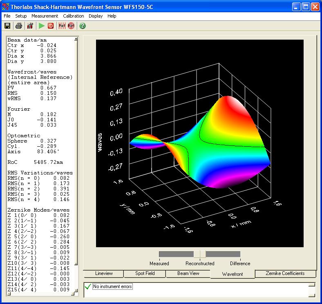Click the red Ref lines calibration icon
This screenshot has height=304, width=322.
pyautogui.click(x=62, y=26)
